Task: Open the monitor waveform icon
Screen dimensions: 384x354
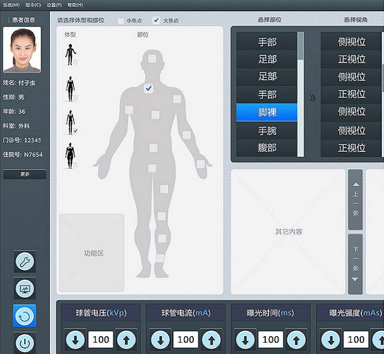Action: [25, 289]
